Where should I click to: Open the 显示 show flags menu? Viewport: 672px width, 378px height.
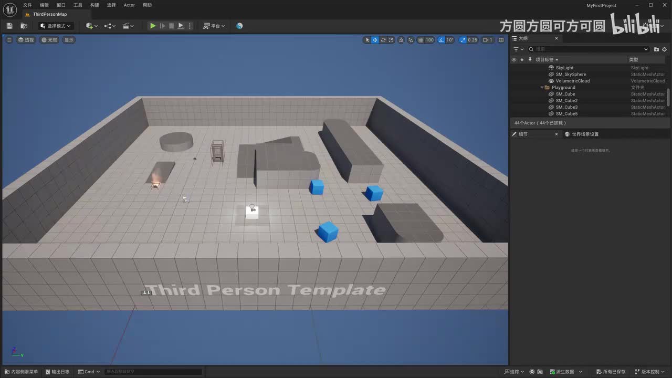[x=69, y=40]
